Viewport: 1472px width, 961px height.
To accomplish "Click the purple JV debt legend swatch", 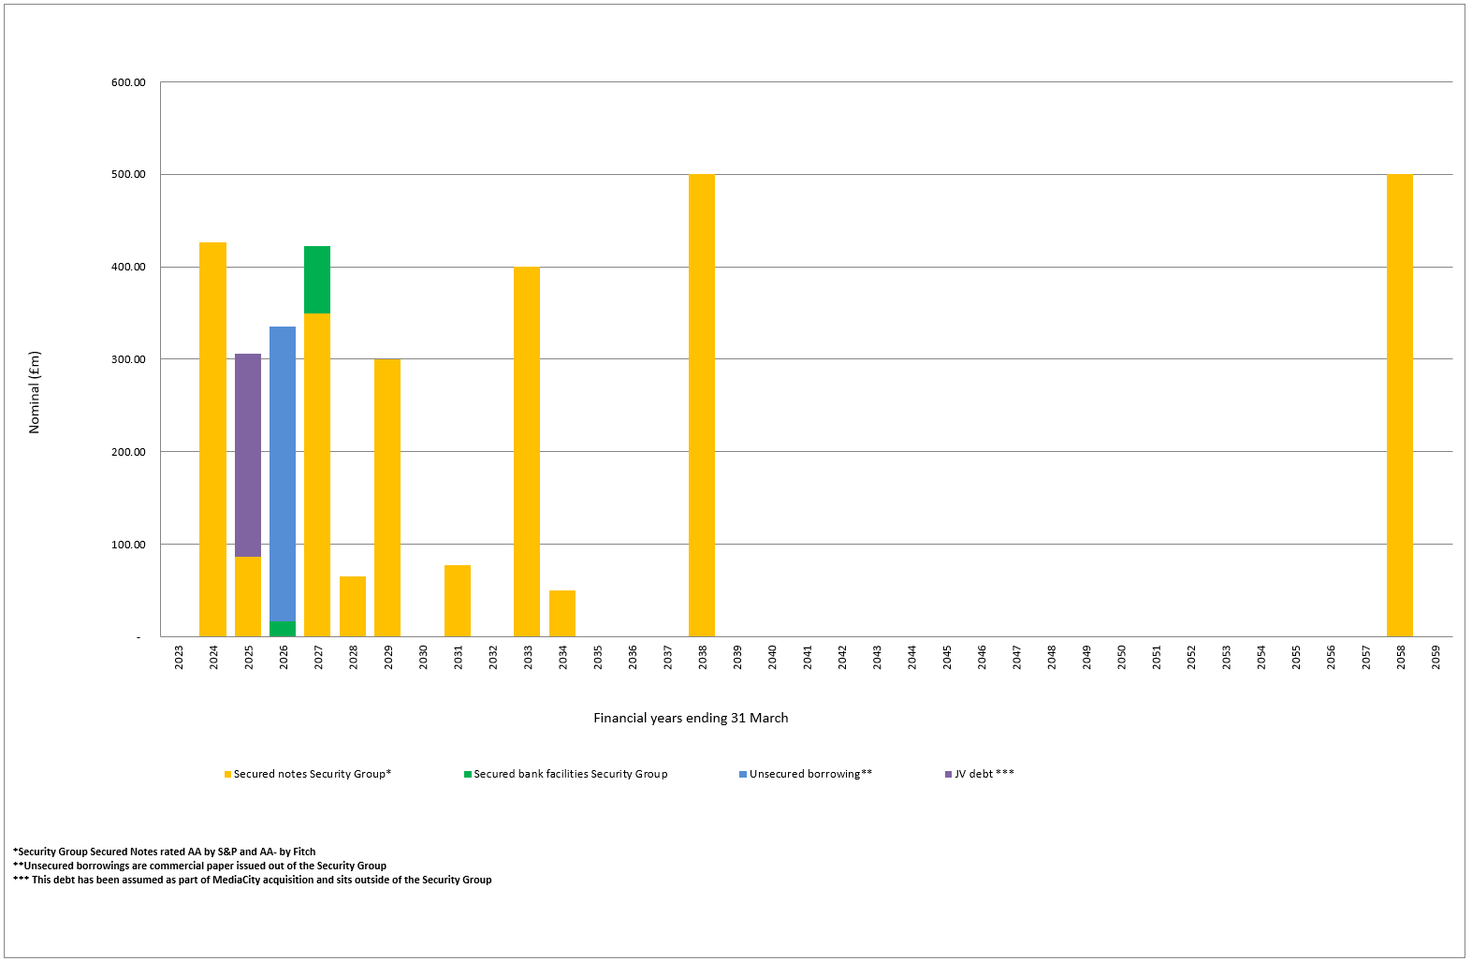I will click(949, 775).
